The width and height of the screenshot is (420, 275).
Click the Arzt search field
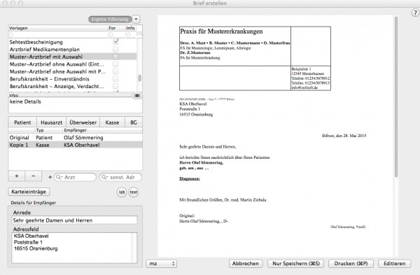75,177
